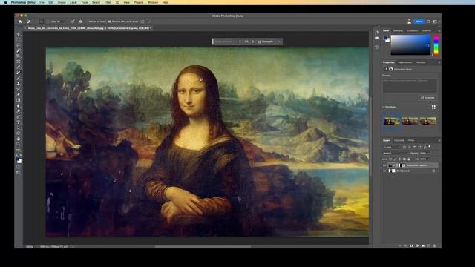Collapse the Variations section
Image resolution: width=475 pixels, height=267 pixels.
tap(383, 107)
